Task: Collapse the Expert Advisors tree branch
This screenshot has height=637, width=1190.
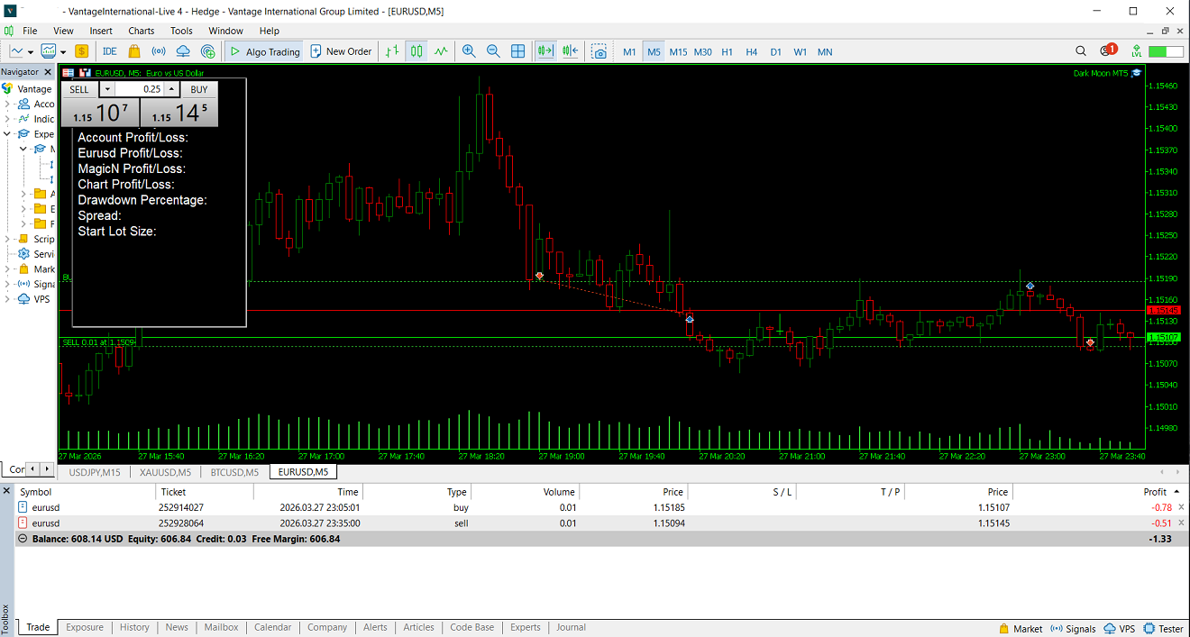Action: [6, 133]
